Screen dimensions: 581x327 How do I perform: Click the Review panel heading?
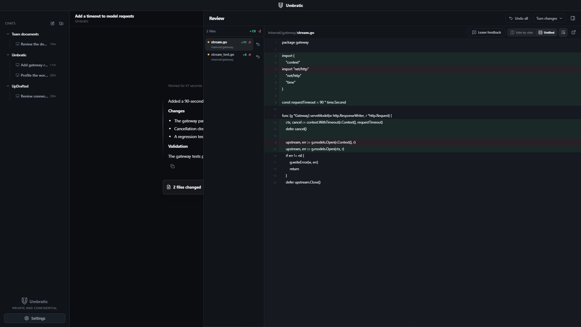coord(217,18)
